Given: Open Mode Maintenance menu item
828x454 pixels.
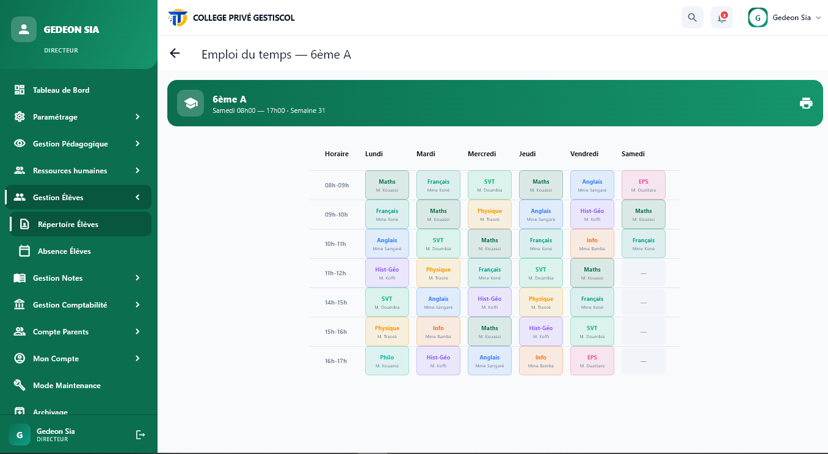Looking at the screenshot, I should (x=78, y=385).
